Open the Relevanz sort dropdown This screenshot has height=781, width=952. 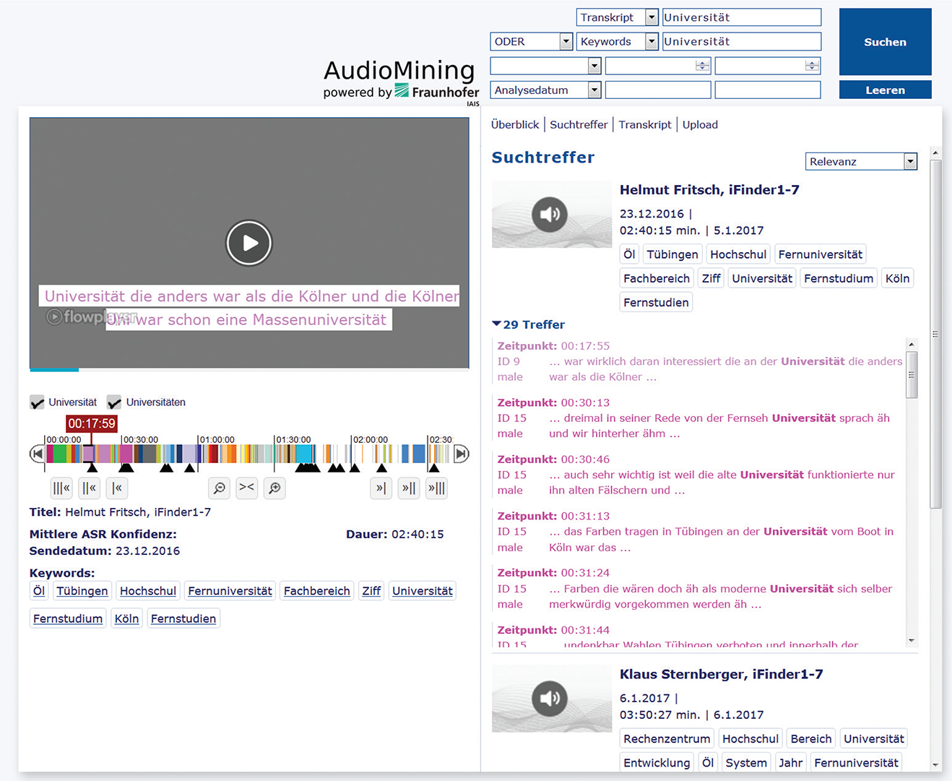tap(910, 161)
